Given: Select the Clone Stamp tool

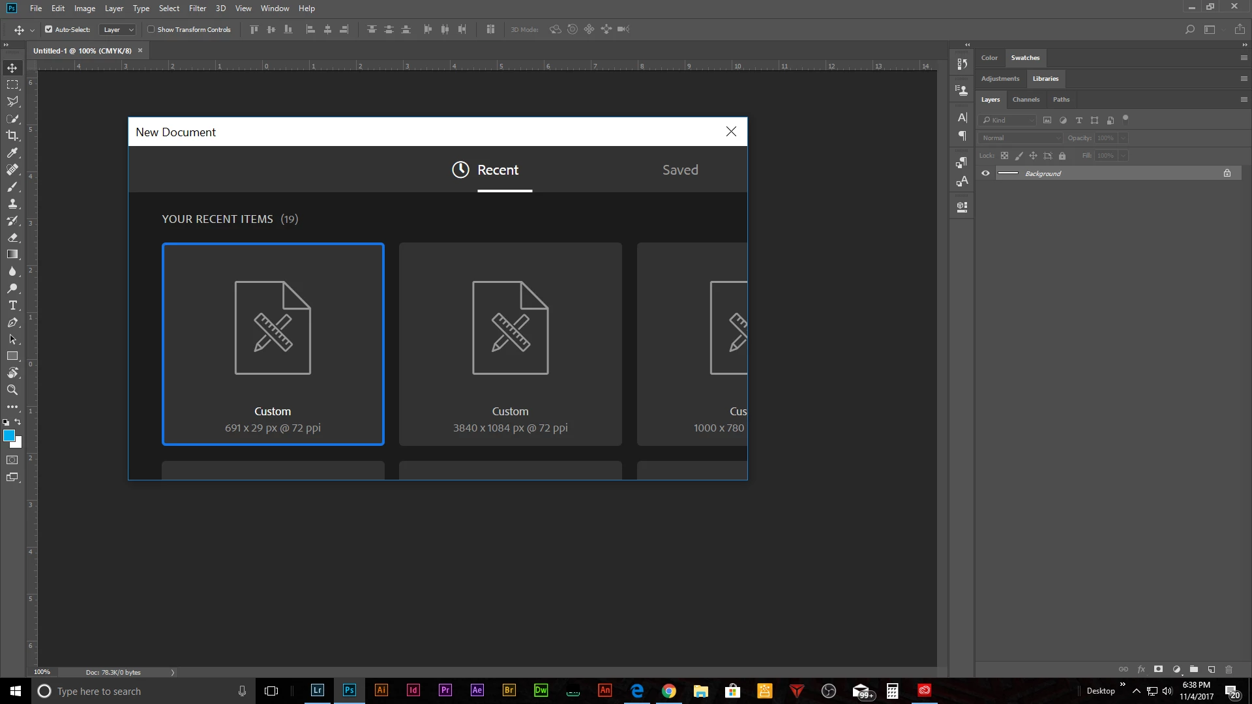Looking at the screenshot, I should [x=12, y=203].
